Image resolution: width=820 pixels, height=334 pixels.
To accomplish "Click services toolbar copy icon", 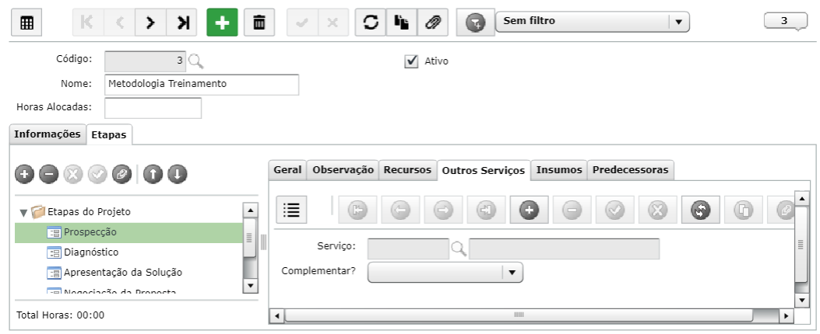I will pos(744,210).
